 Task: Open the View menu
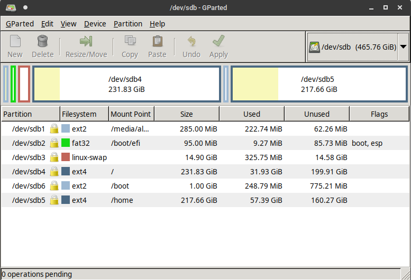point(68,24)
